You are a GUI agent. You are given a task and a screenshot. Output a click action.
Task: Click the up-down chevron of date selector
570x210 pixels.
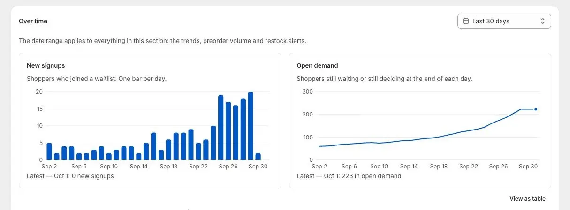click(x=543, y=21)
